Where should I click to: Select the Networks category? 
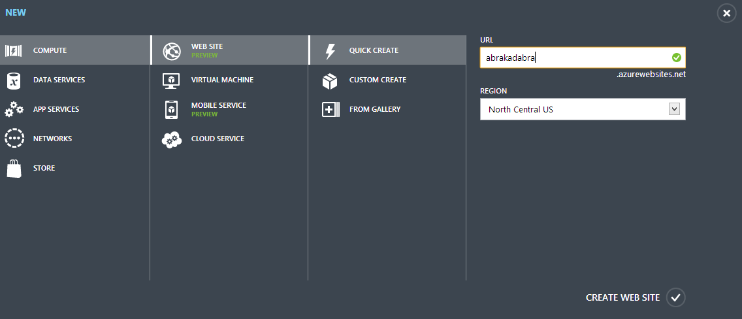coord(74,139)
